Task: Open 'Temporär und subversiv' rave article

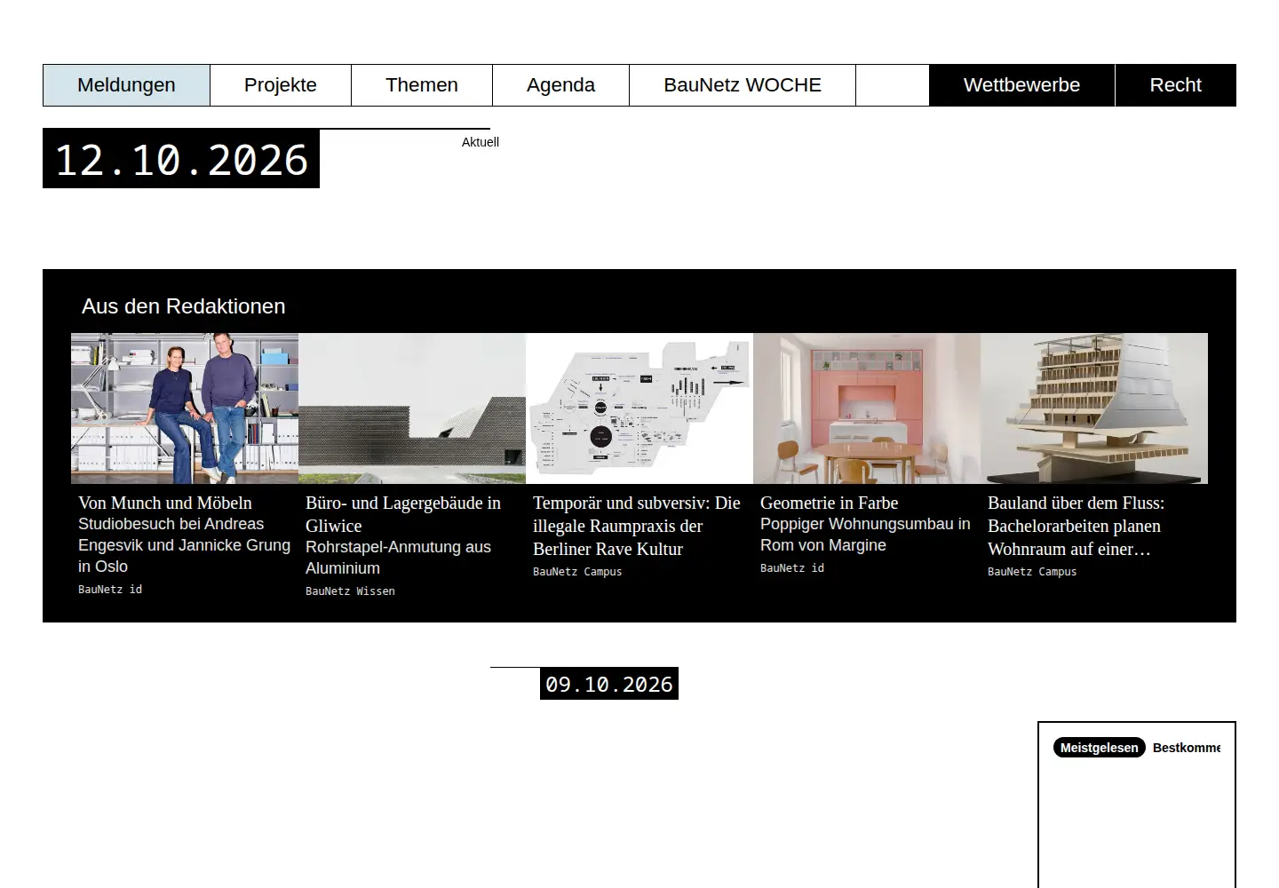Action: [636, 526]
